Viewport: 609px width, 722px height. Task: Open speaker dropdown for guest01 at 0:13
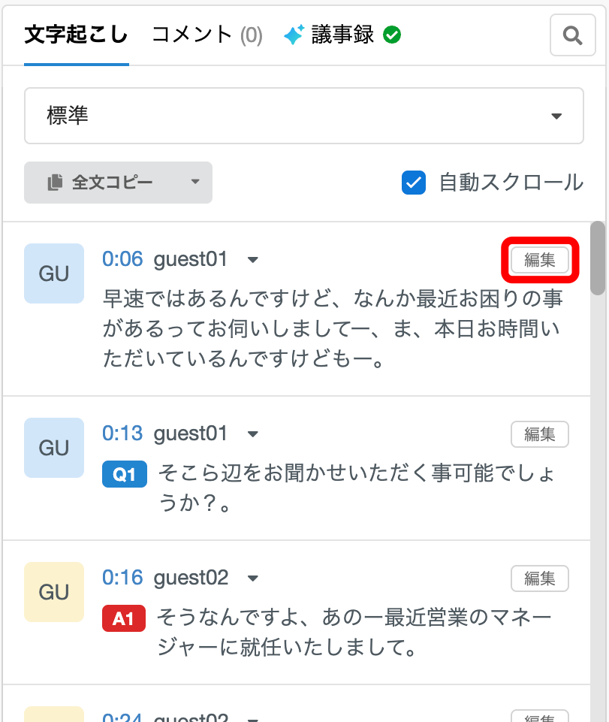[x=252, y=434]
